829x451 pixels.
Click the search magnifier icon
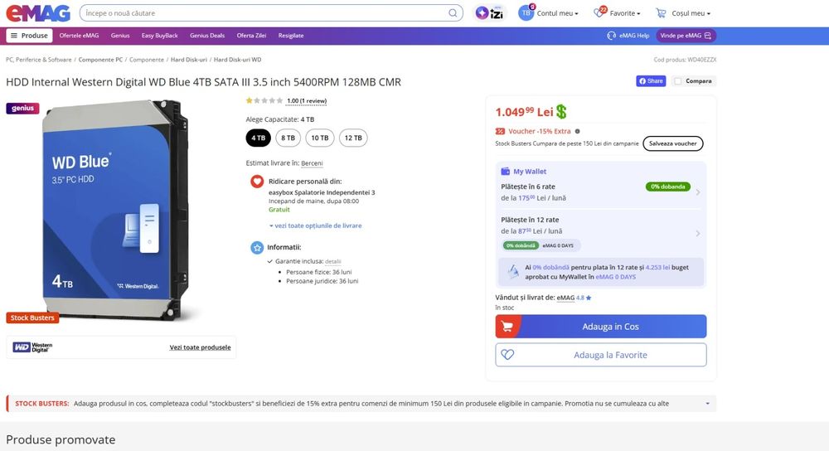coord(453,13)
